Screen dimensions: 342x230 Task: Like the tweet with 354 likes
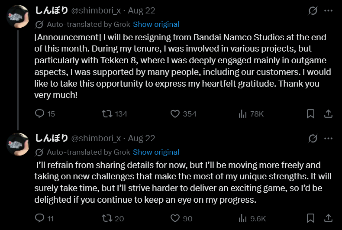point(175,114)
